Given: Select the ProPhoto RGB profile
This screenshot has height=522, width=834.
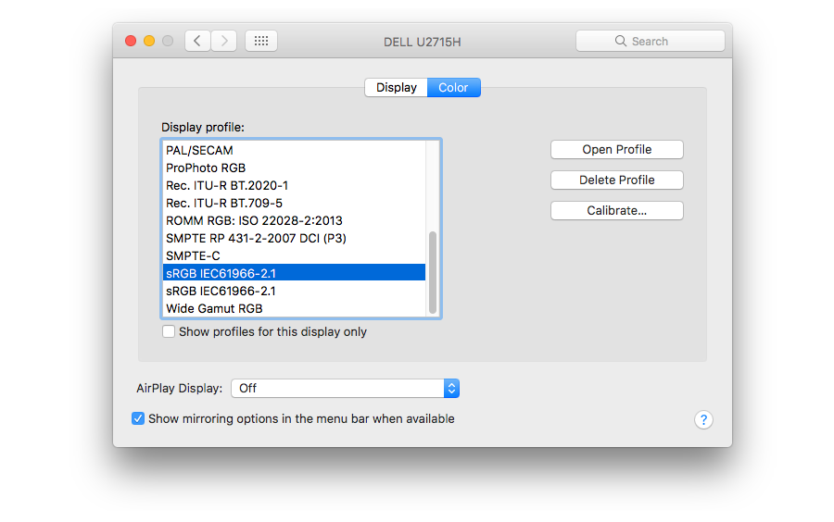Looking at the screenshot, I should [x=294, y=168].
